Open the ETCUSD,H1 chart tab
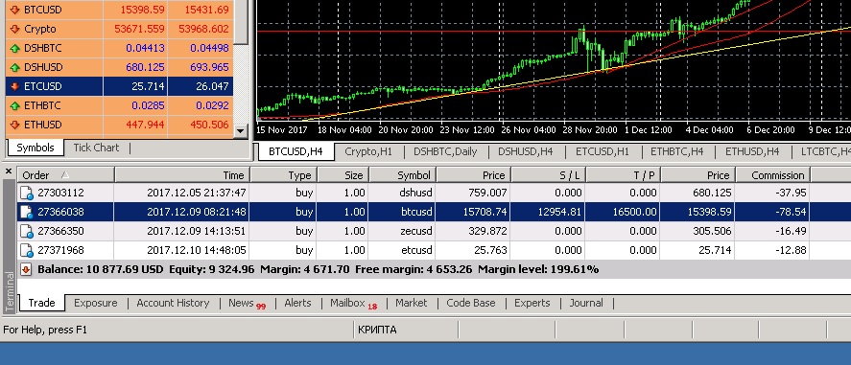The height and width of the screenshot is (365, 851). point(603,151)
